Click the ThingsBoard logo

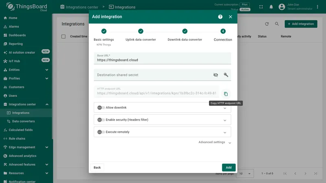point(26,7)
